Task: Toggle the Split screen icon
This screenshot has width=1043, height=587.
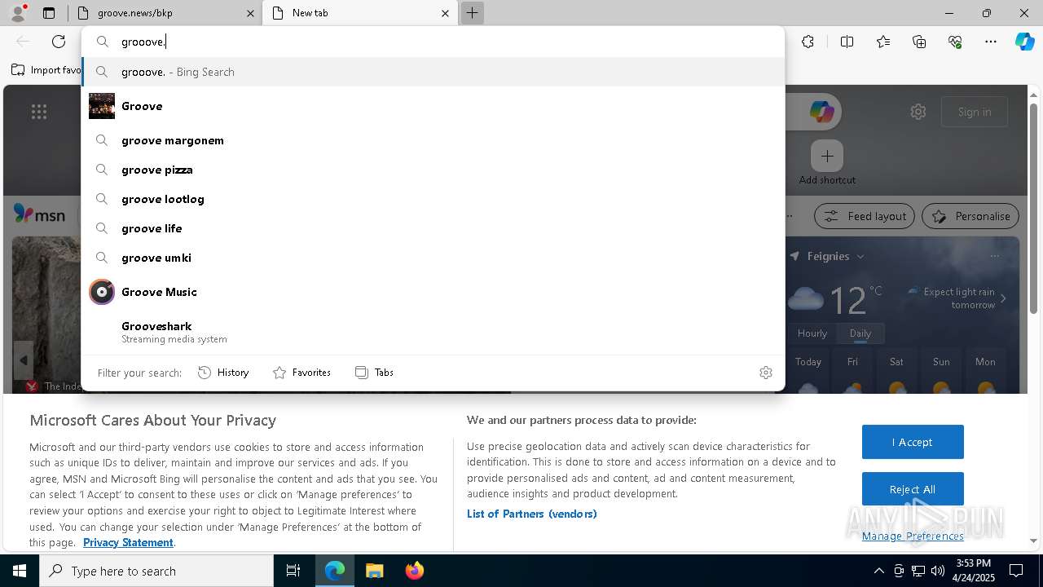Action: (847, 42)
